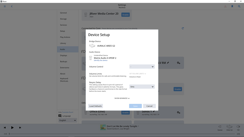
Task: Open settings gears for LV RM zone
Action: click(179, 63)
